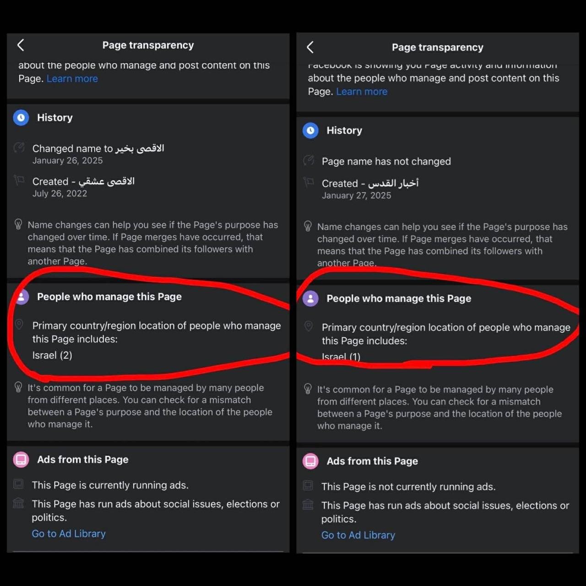Click the pink Ads icon in left panel
The height and width of the screenshot is (586, 586).
tap(21, 460)
